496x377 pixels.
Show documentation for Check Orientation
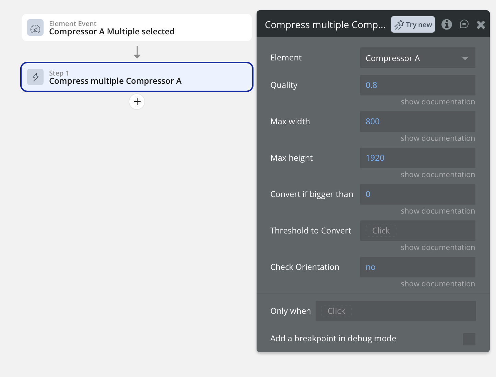coord(438,284)
